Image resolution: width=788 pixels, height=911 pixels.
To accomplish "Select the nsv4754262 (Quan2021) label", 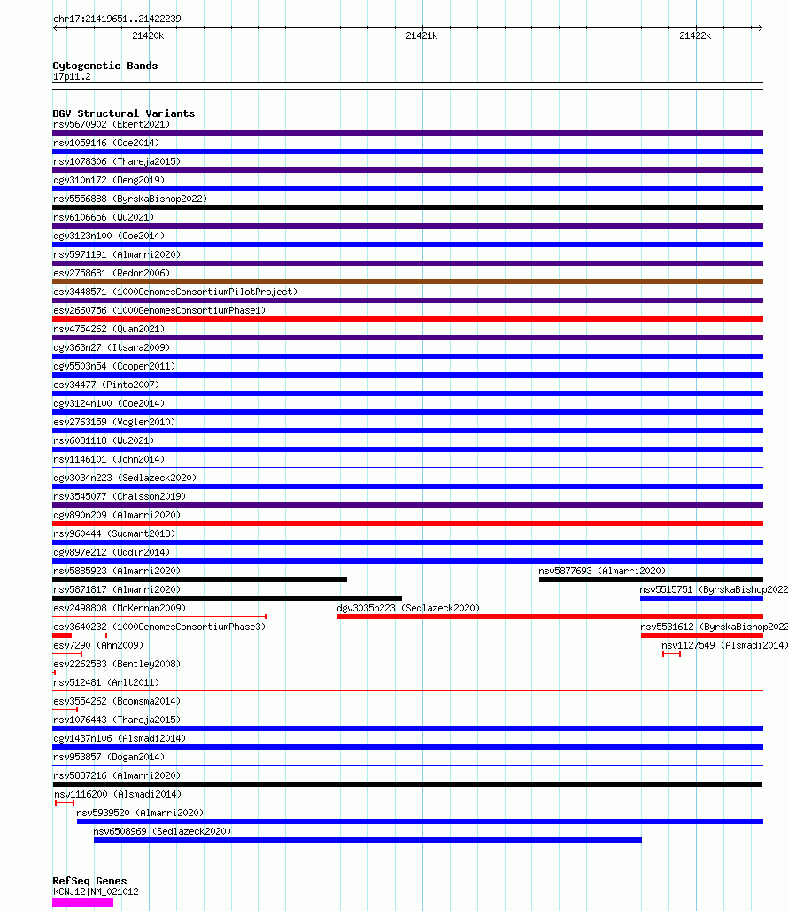I will point(109,329).
